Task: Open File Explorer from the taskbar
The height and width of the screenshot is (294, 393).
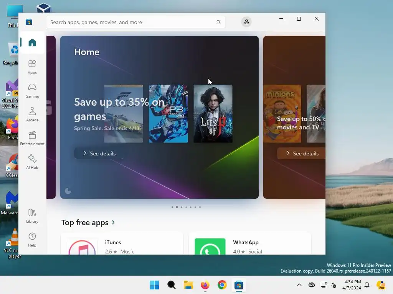Action: point(188,285)
